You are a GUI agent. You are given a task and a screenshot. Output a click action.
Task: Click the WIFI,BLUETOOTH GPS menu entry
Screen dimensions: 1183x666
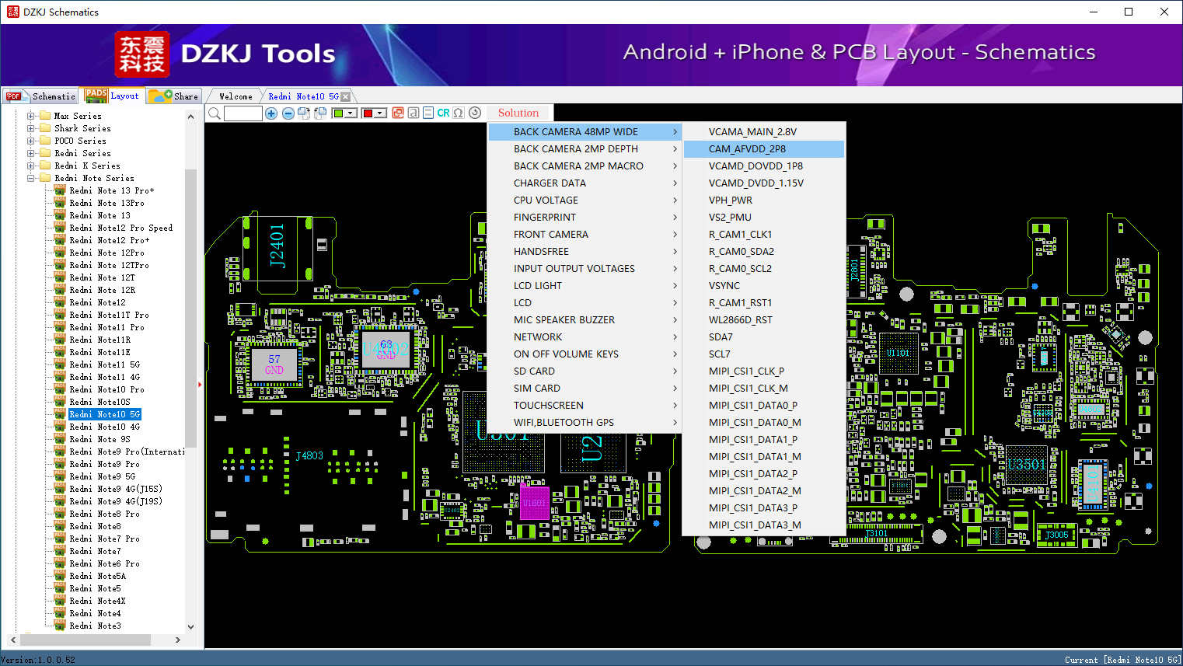[585, 423]
